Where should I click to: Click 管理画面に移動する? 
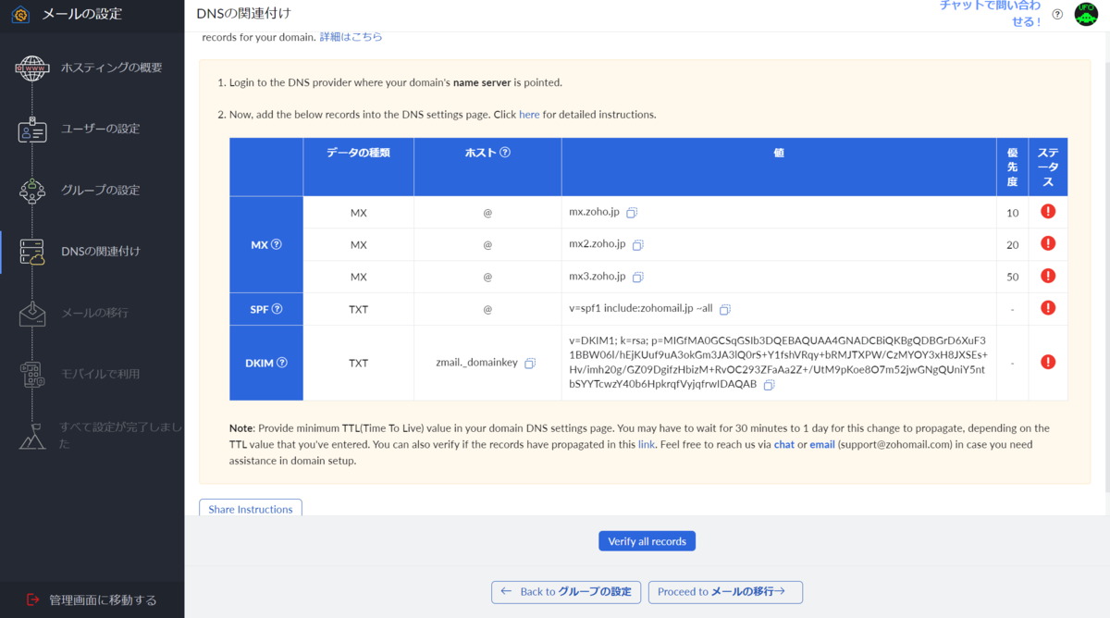92,599
